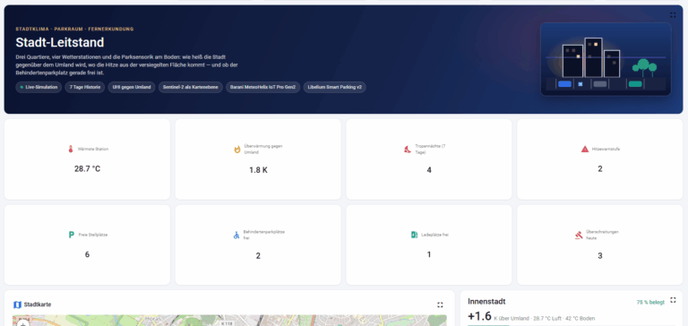Click the fullscreen icon in the hero banner

point(673,15)
